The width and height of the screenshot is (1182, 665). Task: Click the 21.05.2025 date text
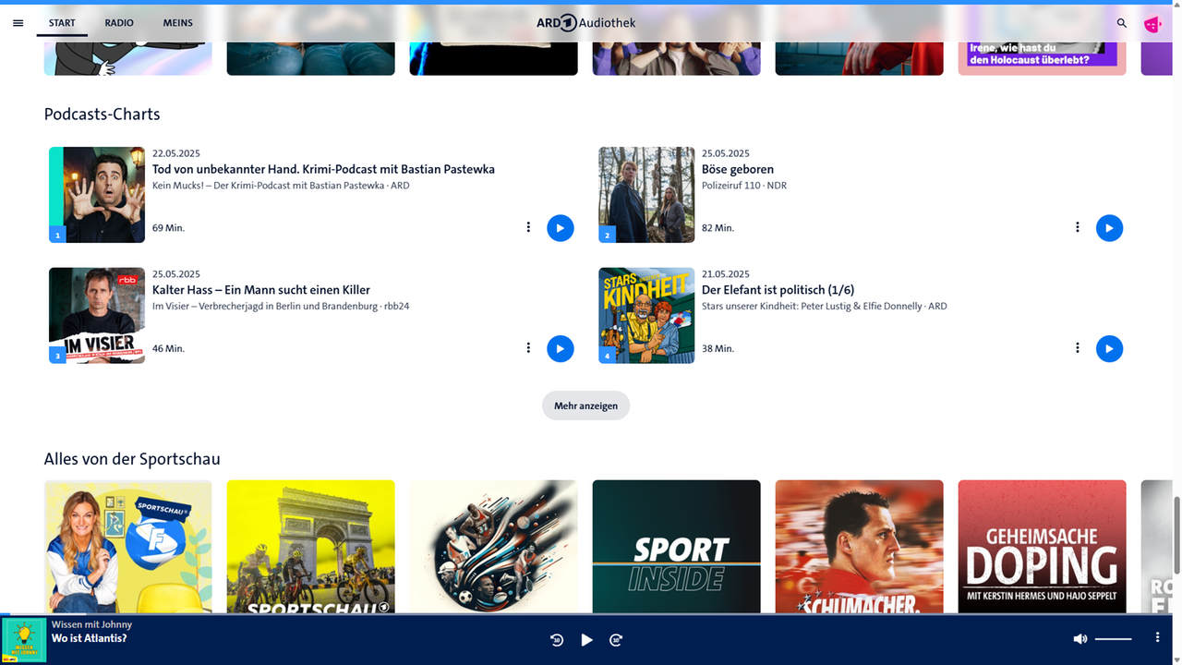coord(726,274)
